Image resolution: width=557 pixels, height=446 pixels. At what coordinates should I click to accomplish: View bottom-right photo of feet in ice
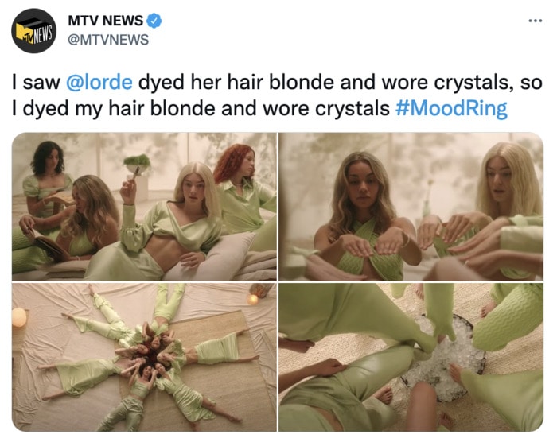pyautogui.click(x=411, y=357)
